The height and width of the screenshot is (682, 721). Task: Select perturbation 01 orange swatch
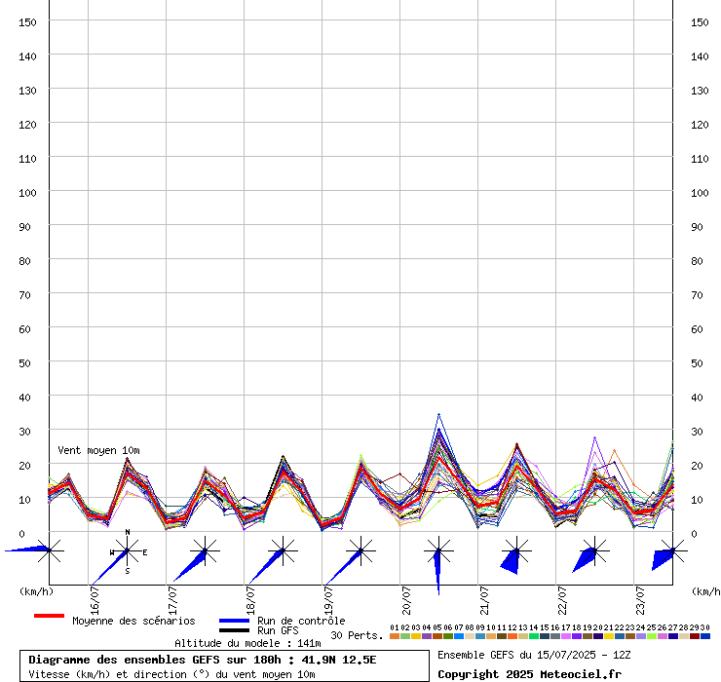point(395,636)
